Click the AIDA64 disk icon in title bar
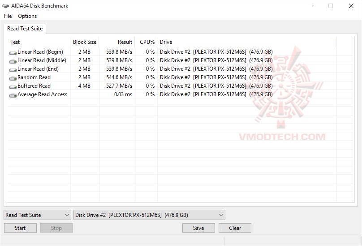362x246 pixels. coord(5,6)
